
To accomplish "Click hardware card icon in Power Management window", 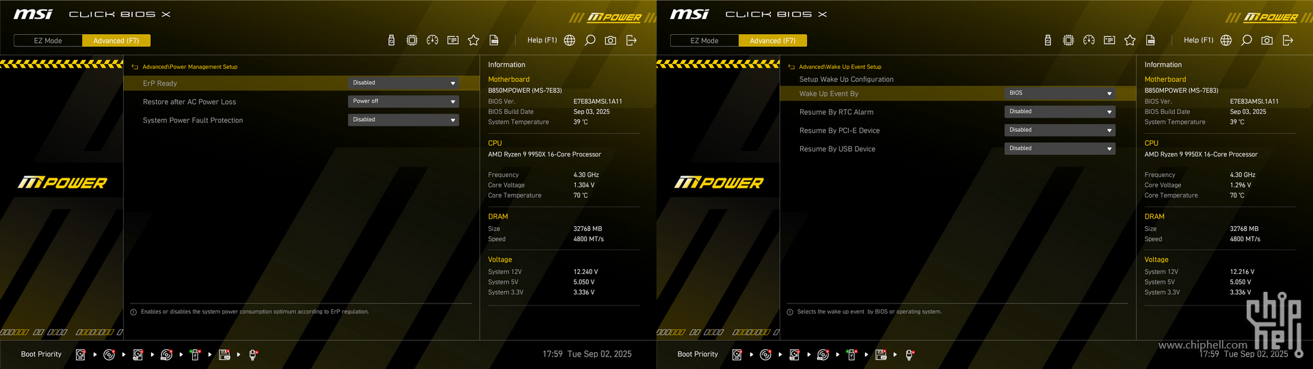I will point(453,40).
